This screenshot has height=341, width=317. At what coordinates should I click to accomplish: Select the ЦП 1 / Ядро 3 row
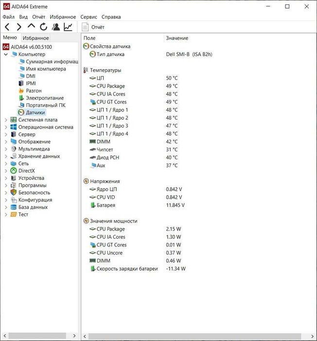(134, 126)
